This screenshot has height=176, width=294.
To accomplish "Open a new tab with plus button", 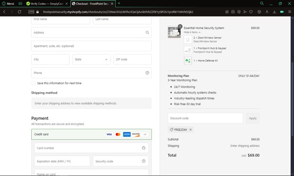I will point(119,3).
